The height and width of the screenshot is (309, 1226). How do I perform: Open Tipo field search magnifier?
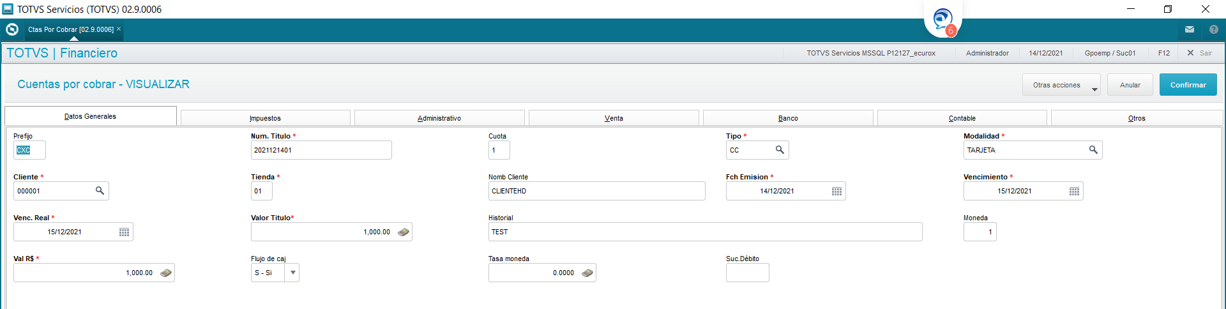point(780,150)
